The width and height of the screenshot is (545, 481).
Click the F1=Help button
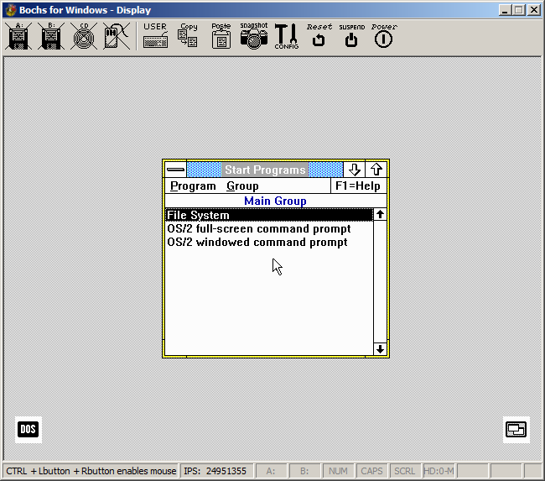click(358, 186)
